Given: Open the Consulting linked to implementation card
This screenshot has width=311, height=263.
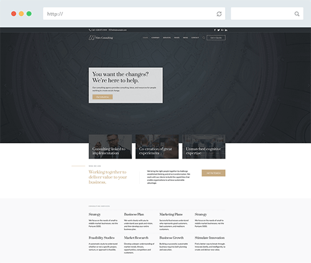Looking at the screenshot, I should coord(110,147).
